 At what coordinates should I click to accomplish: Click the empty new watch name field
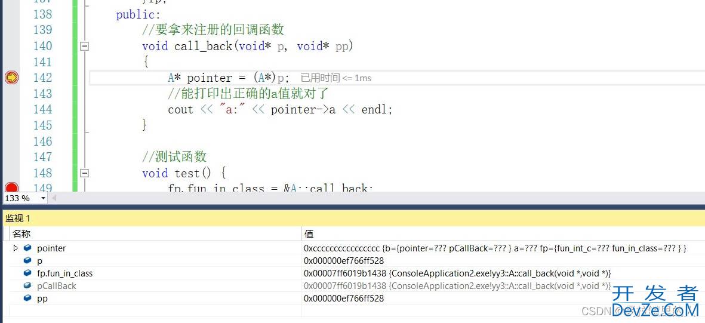click(155, 310)
